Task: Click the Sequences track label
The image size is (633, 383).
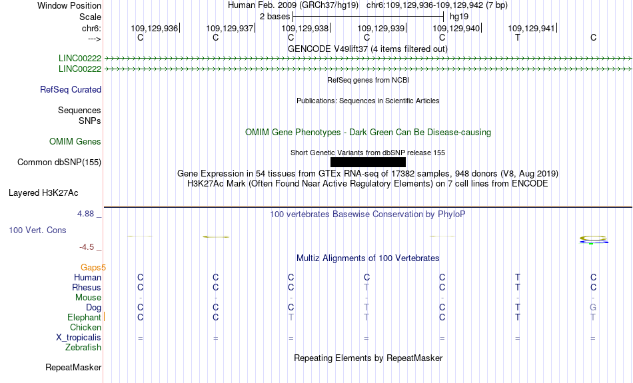Action: coord(79,110)
